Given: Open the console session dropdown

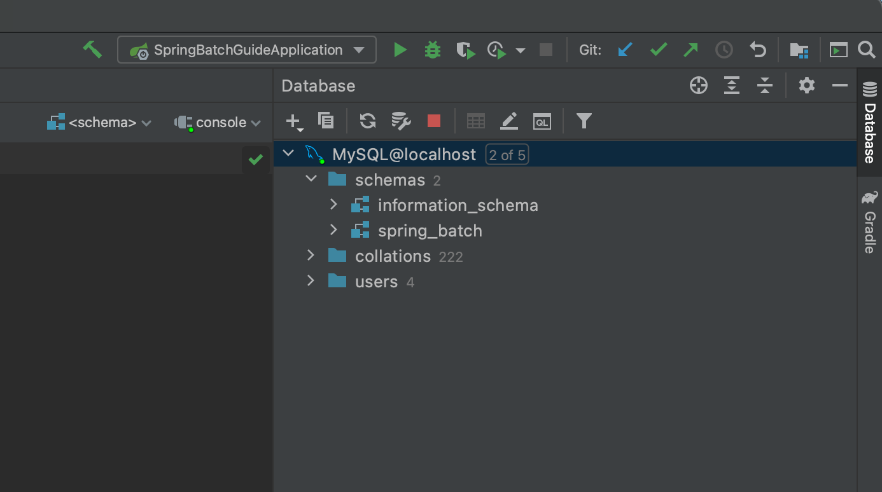Looking at the screenshot, I should click(218, 123).
